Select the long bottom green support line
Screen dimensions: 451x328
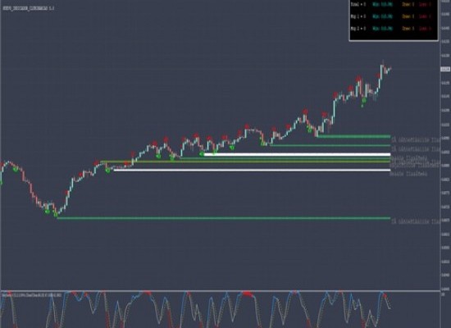[224, 218]
